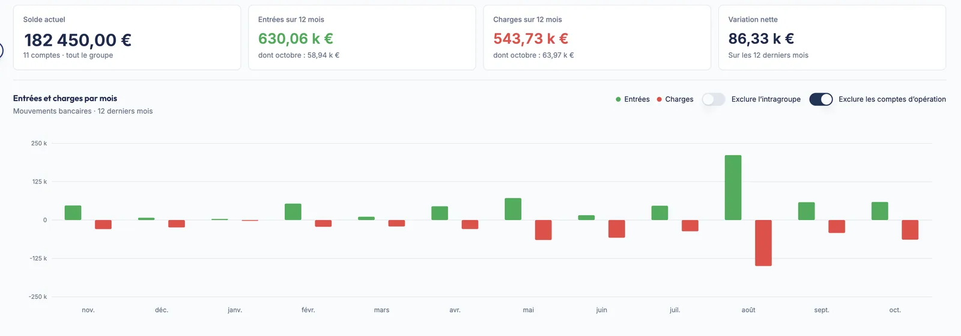
Task: Click the red sept. Charges bar
Action: pos(837,226)
